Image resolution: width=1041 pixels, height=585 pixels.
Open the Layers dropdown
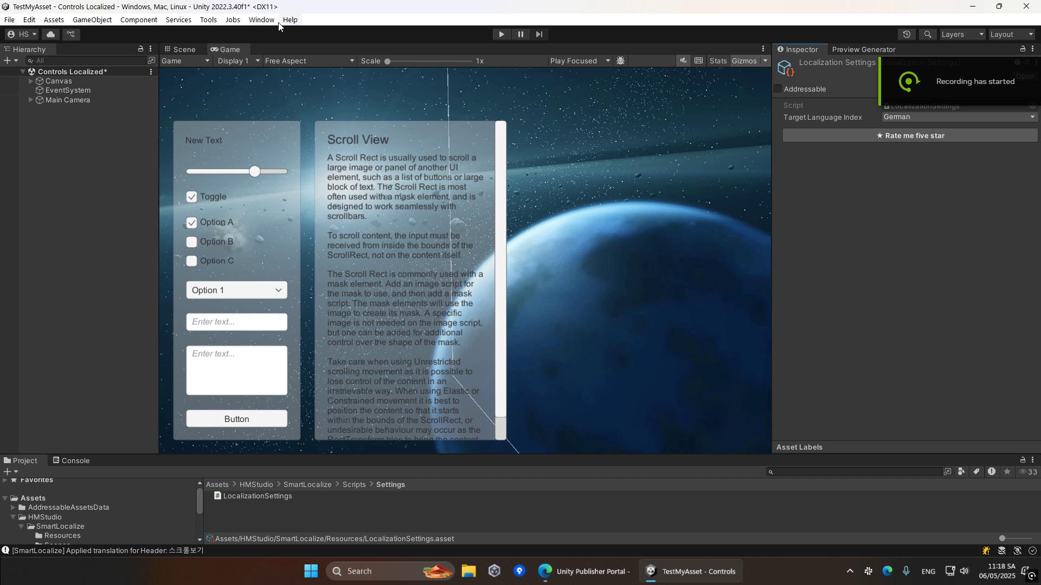point(962,34)
